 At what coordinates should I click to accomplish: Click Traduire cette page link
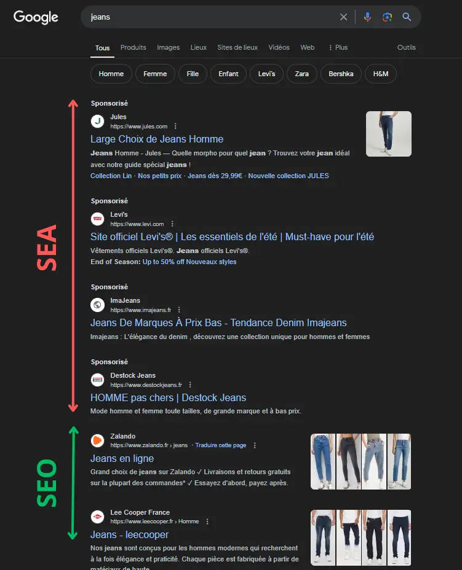pyautogui.click(x=221, y=445)
